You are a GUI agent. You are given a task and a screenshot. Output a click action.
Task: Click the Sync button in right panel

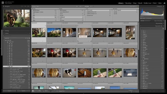146,91
